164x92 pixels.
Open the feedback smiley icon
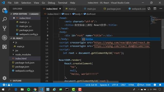(x=155, y=85)
